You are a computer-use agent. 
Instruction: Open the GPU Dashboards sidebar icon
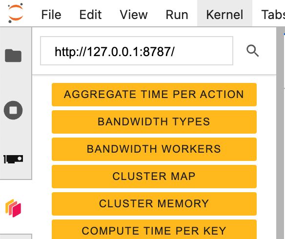tap(13, 159)
